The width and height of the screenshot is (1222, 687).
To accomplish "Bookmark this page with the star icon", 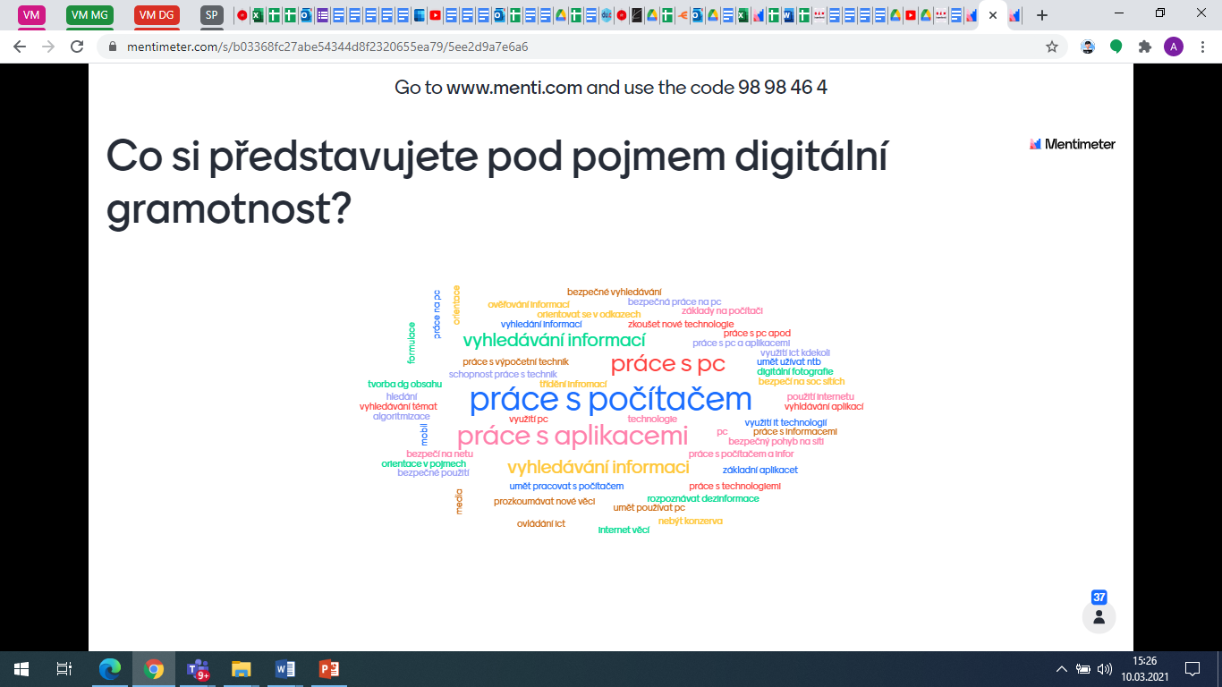I will 1052,47.
